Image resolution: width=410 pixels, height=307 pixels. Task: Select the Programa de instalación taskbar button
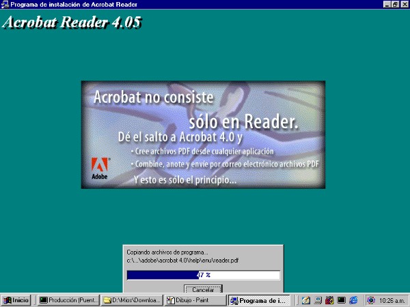(x=259, y=299)
